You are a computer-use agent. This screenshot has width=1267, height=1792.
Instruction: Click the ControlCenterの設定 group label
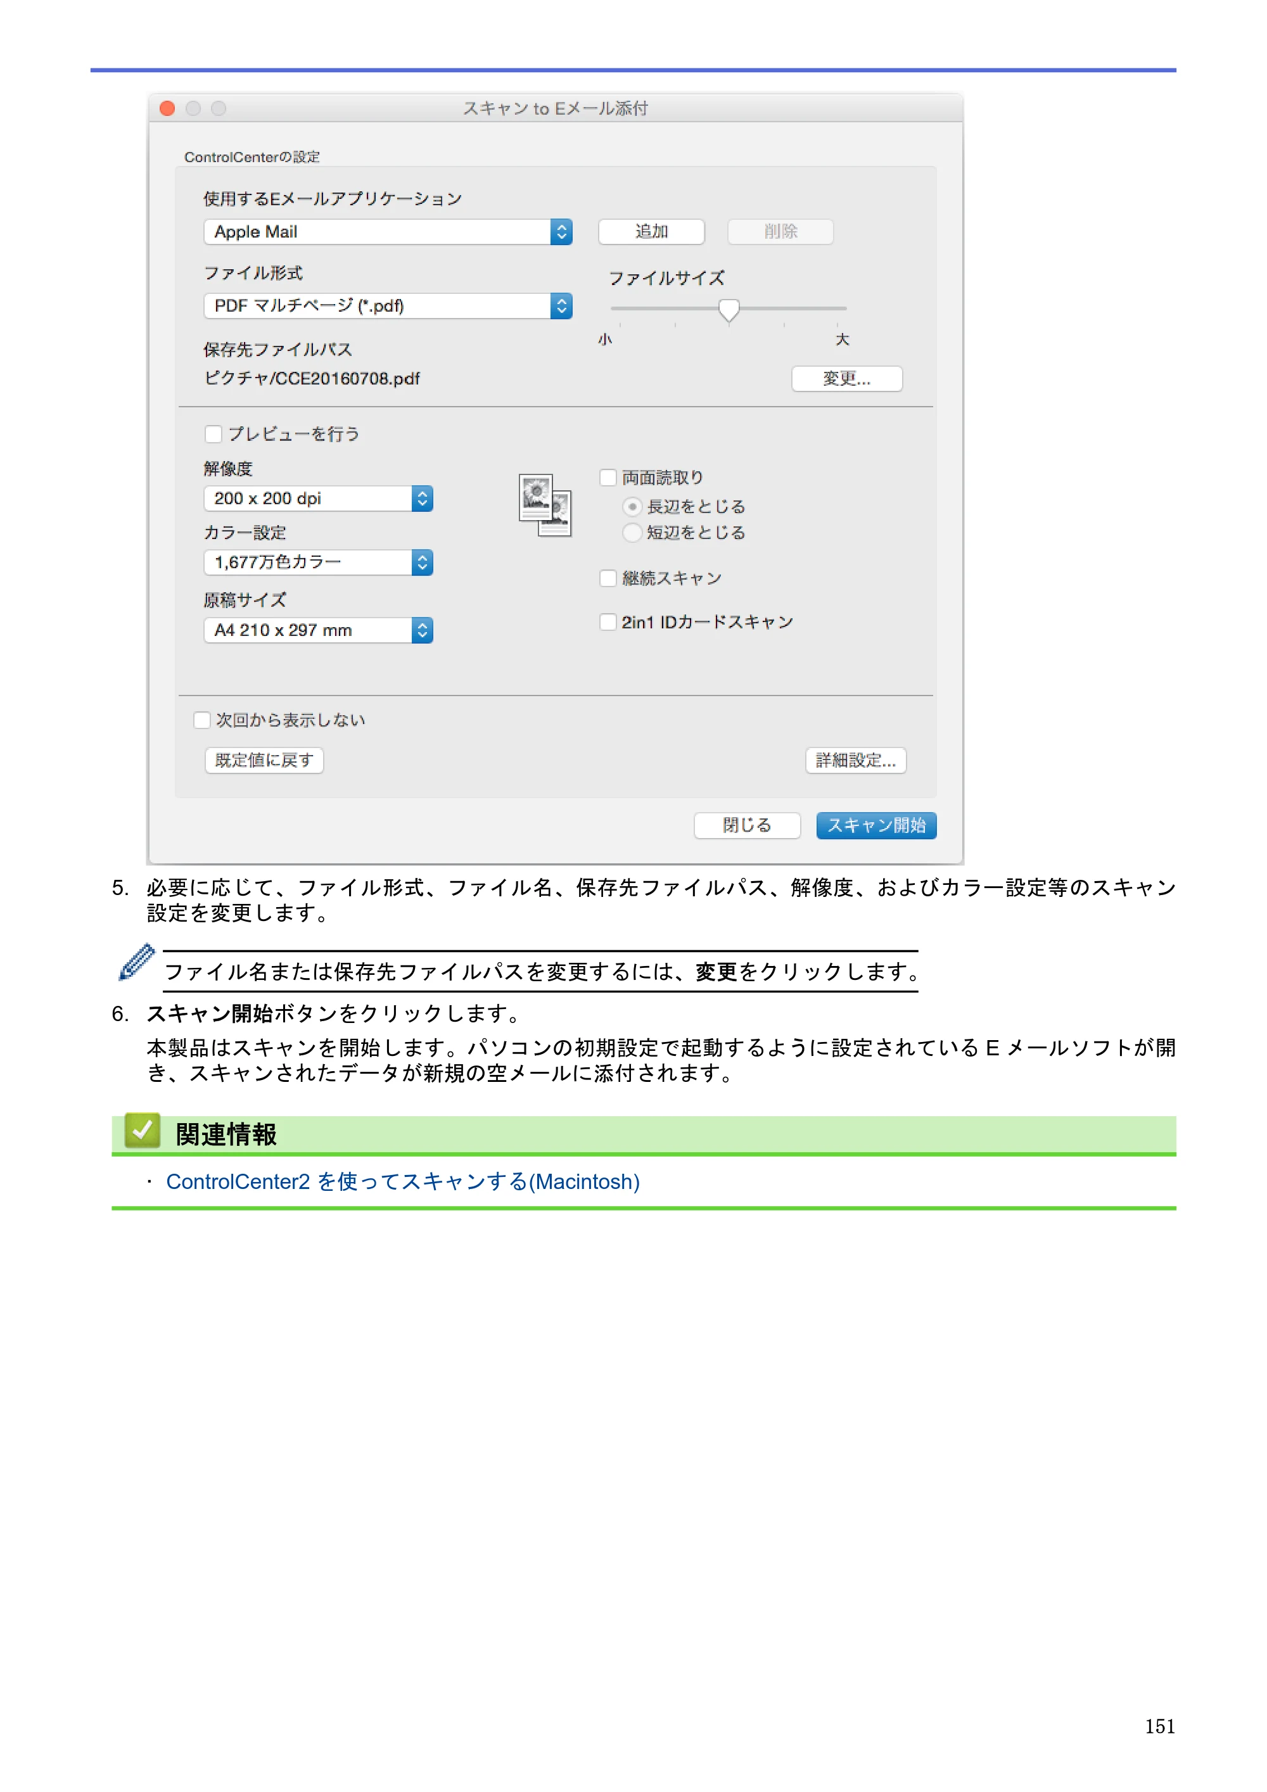252,157
